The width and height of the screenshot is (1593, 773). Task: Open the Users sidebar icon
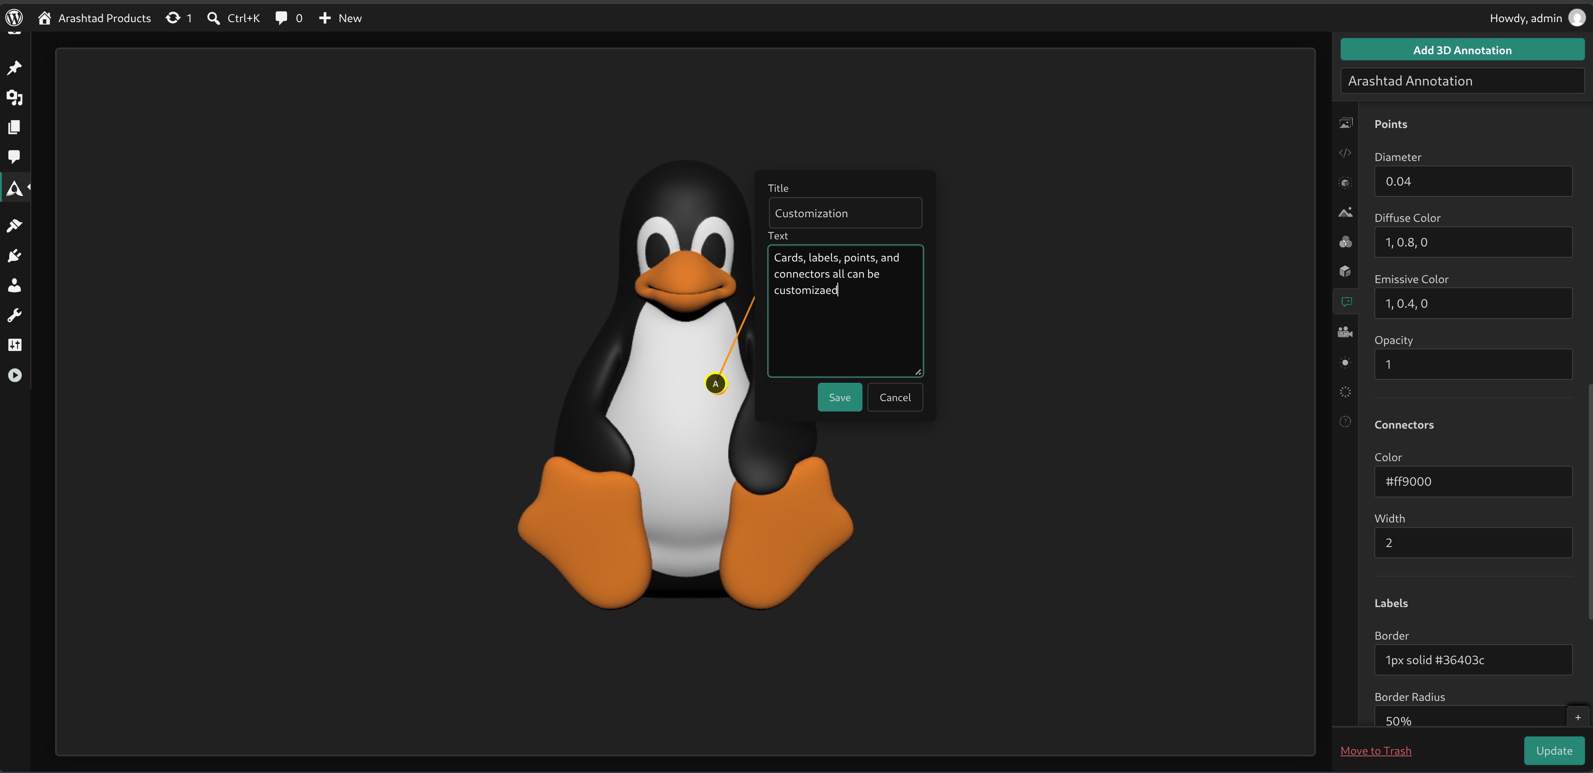click(x=14, y=285)
